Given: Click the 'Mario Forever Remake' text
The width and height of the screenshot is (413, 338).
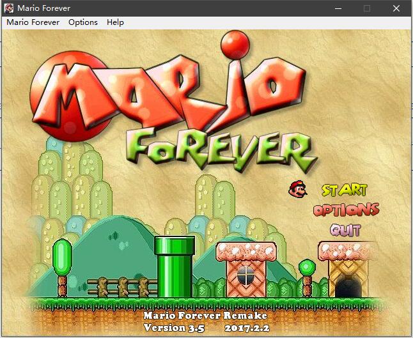Looking at the screenshot, I should [205, 316].
